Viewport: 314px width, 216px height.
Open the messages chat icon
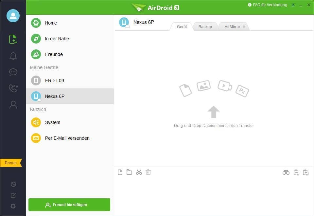pos(13,72)
